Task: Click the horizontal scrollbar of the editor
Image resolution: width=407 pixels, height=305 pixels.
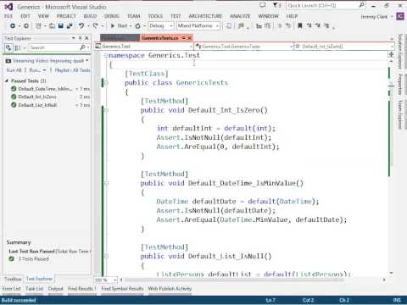Action: click(233, 280)
